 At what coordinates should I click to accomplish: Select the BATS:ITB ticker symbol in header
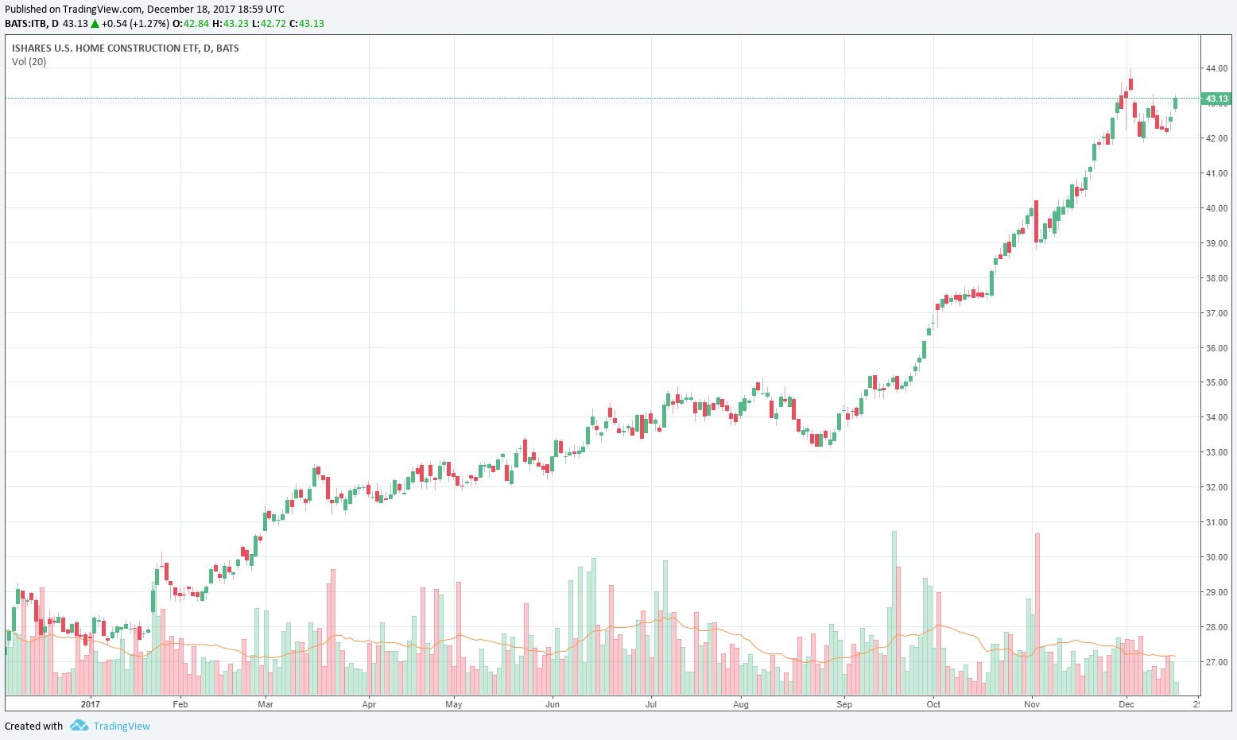(26, 24)
